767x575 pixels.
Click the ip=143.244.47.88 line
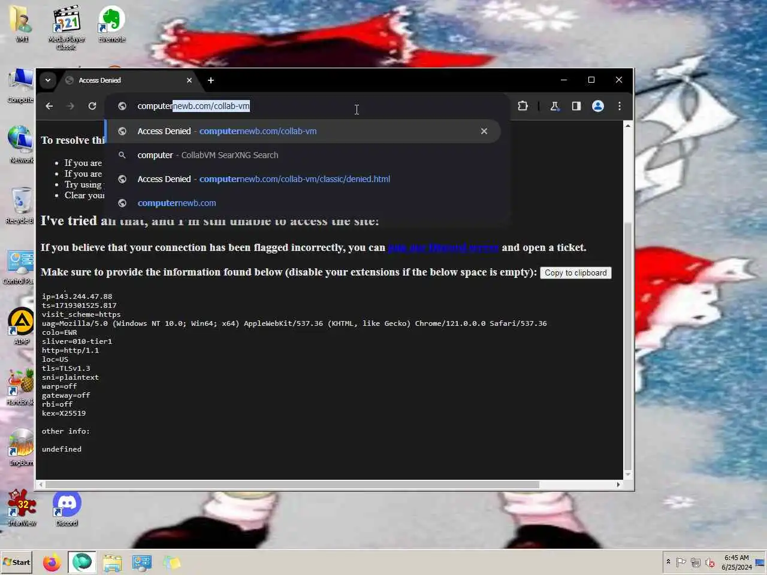point(77,296)
